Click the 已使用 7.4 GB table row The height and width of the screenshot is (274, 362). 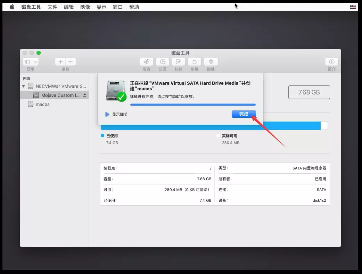[x=157, y=200]
